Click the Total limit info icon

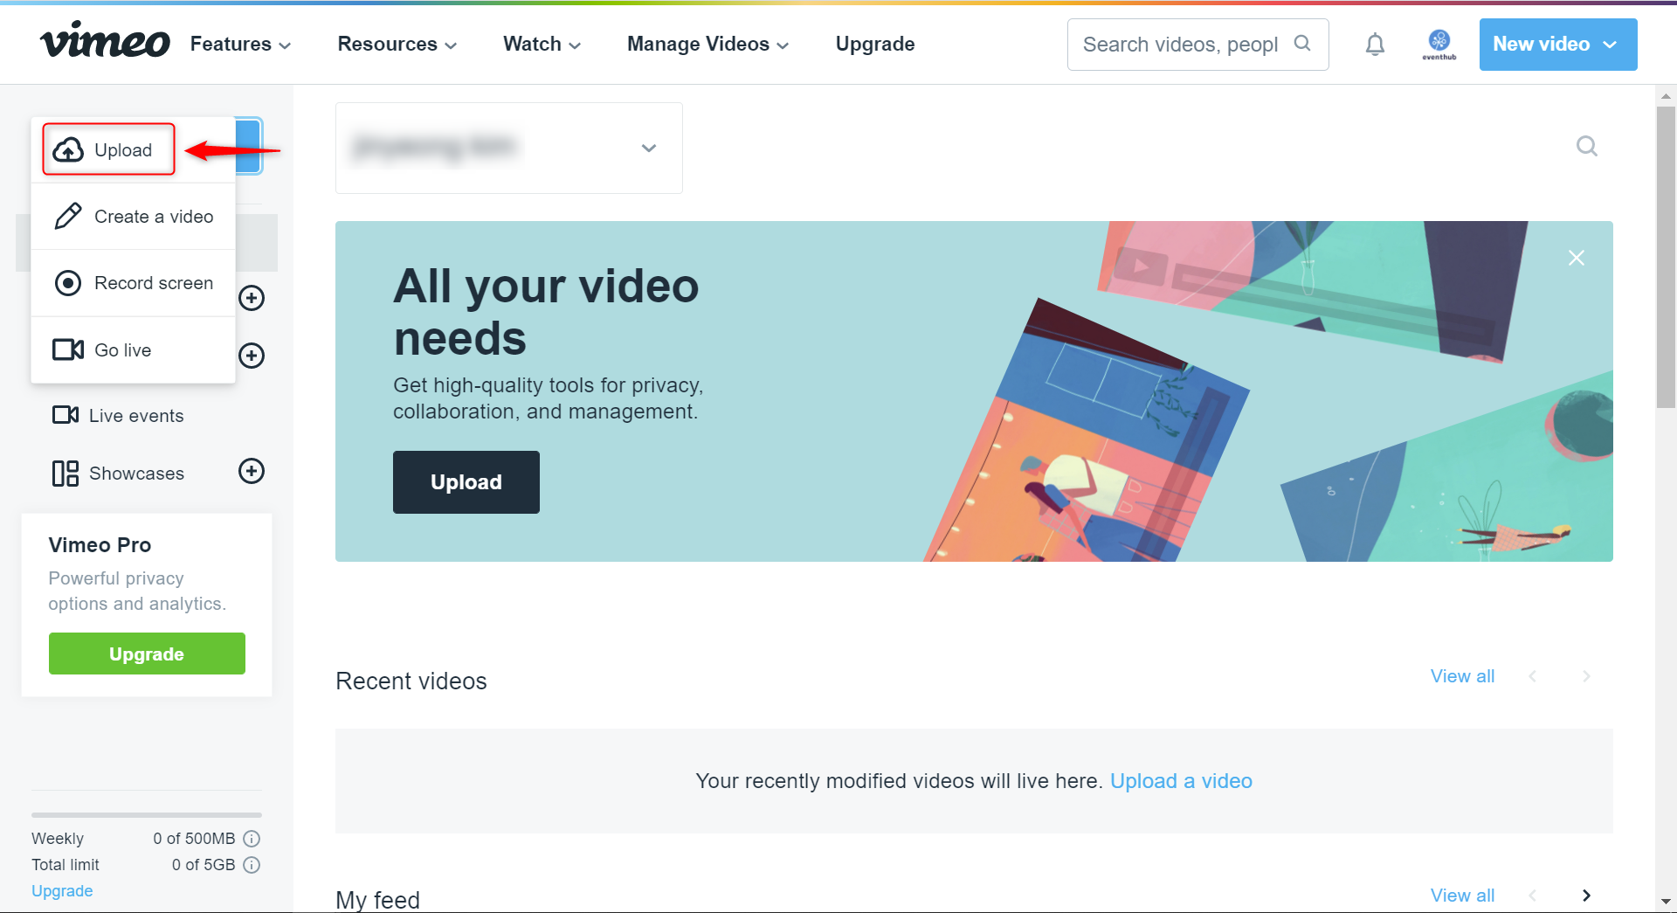(252, 865)
